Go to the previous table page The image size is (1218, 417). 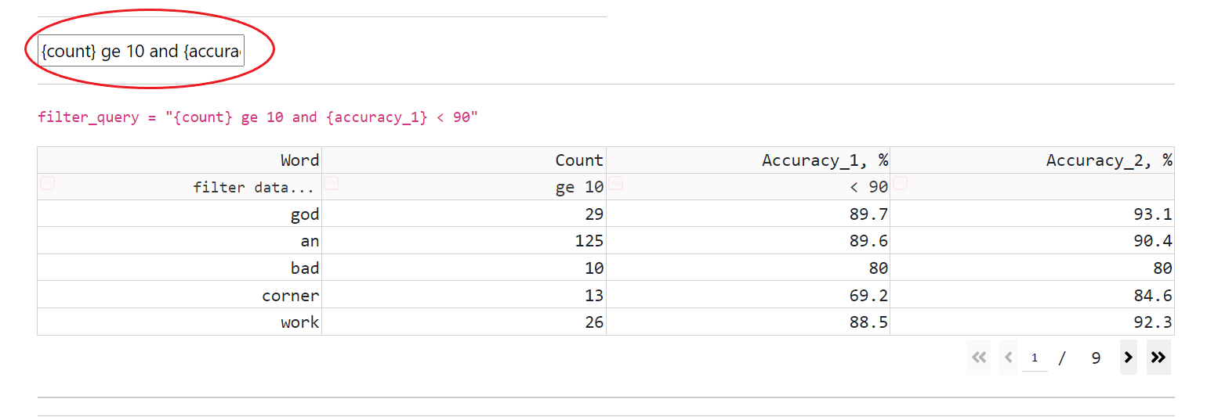1008,358
